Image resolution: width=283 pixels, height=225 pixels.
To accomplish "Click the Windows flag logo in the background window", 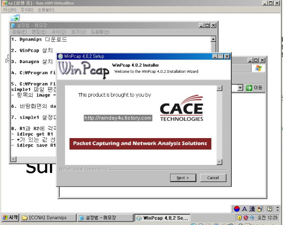I will [x=258, y=68].
